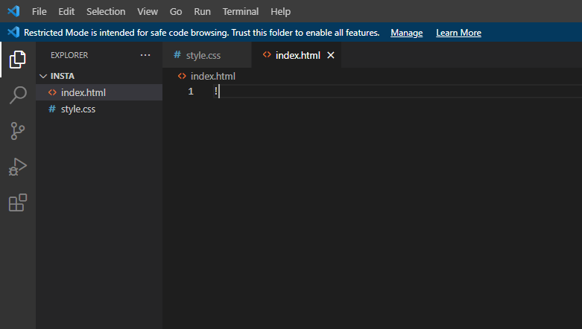Open the Search view icon

18,95
